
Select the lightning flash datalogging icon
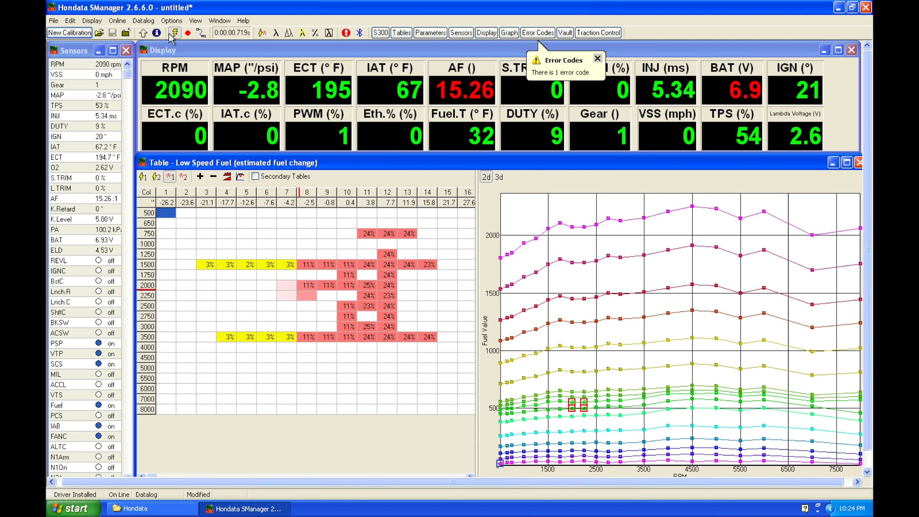pos(175,33)
